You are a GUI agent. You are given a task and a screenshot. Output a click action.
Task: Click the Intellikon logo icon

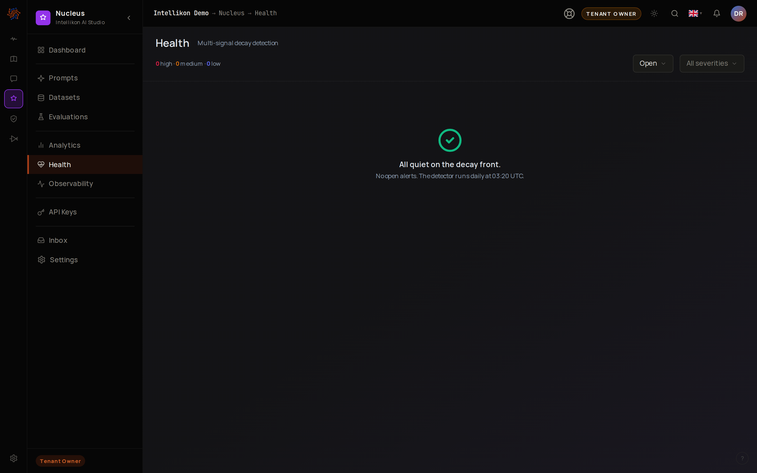[14, 14]
